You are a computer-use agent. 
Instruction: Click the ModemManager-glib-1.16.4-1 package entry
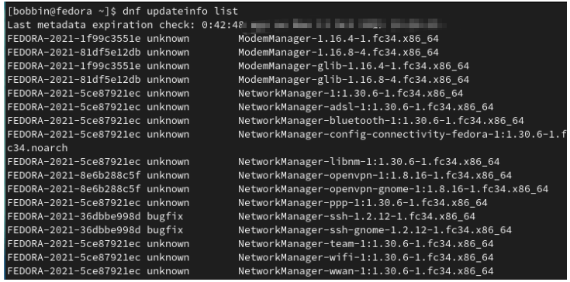pos(354,66)
